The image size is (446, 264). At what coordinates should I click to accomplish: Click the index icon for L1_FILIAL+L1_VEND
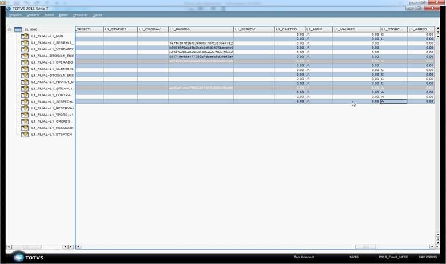coord(25,49)
